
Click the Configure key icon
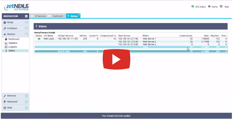click(5, 28)
